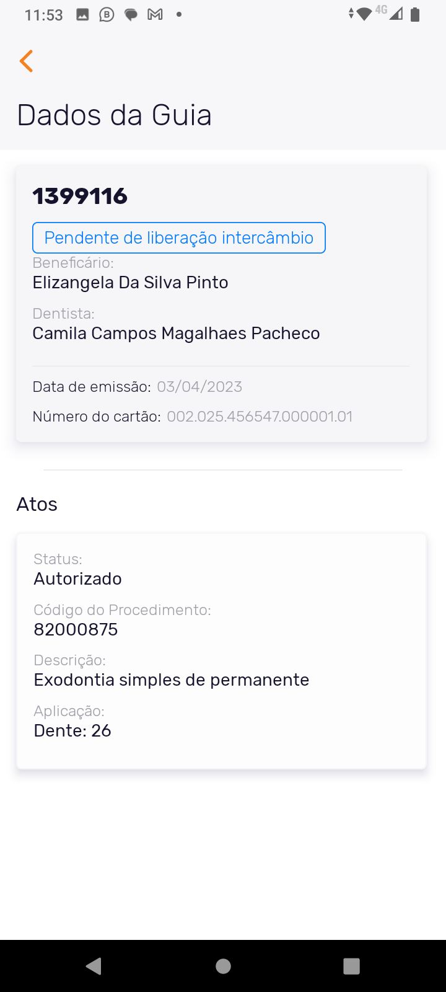446x992 pixels.
Task: Select guide number 1399116
Action: click(x=80, y=196)
